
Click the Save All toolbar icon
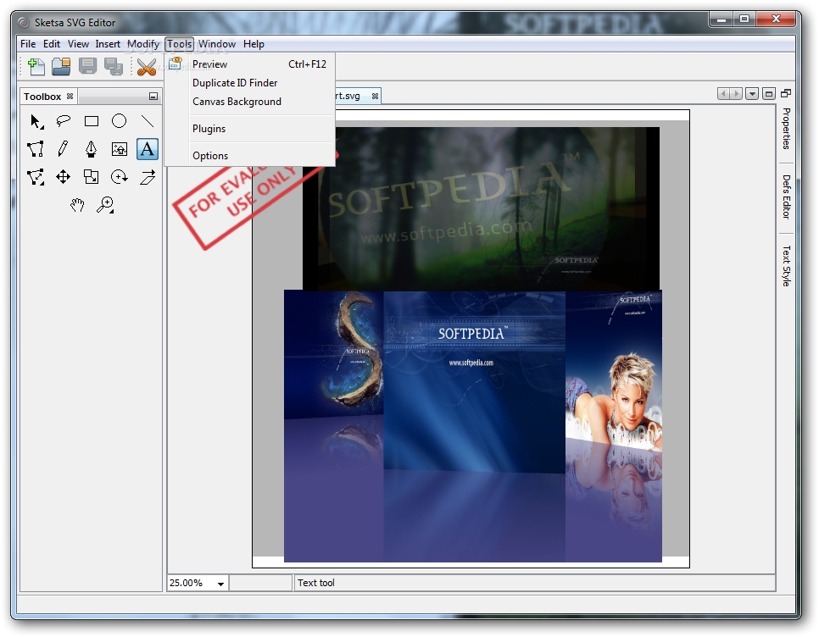tap(114, 67)
